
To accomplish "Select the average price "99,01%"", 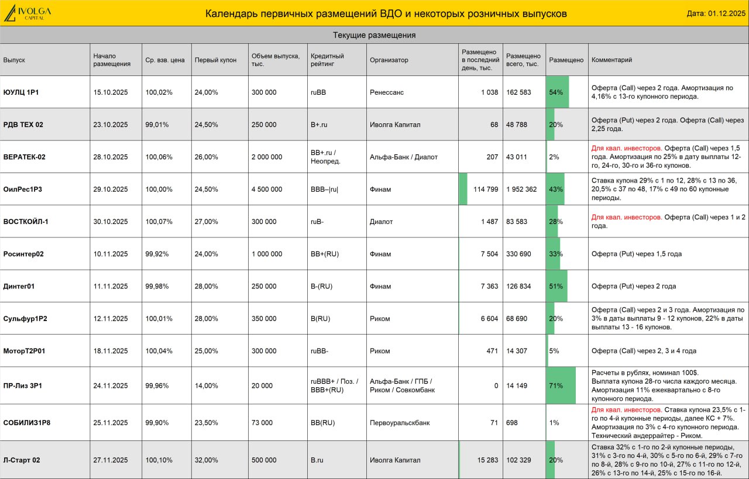I will pos(157,125).
